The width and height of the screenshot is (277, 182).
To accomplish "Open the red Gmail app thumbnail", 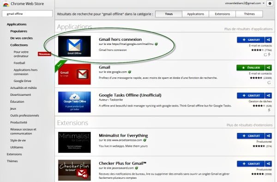I will coord(74,74).
